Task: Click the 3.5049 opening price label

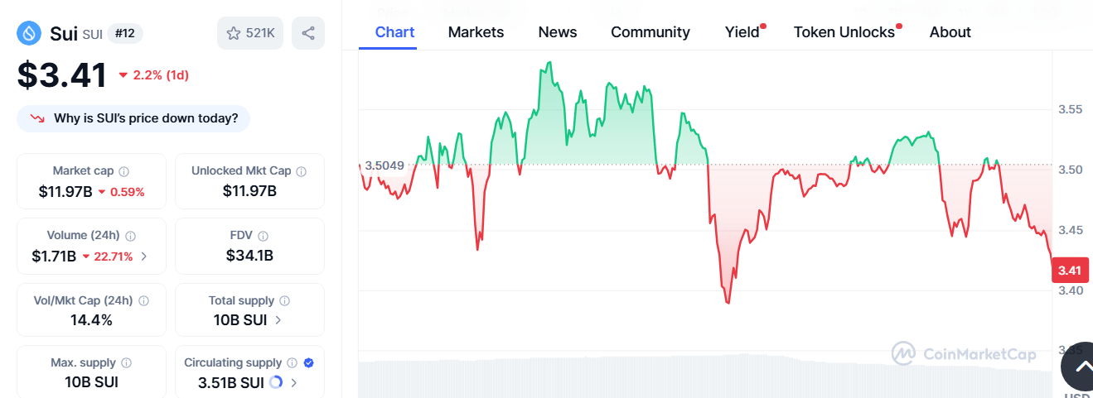Action: (385, 165)
